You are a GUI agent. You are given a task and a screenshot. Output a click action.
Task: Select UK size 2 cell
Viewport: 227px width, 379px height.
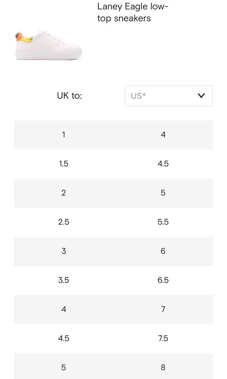click(x=64, y=193)
